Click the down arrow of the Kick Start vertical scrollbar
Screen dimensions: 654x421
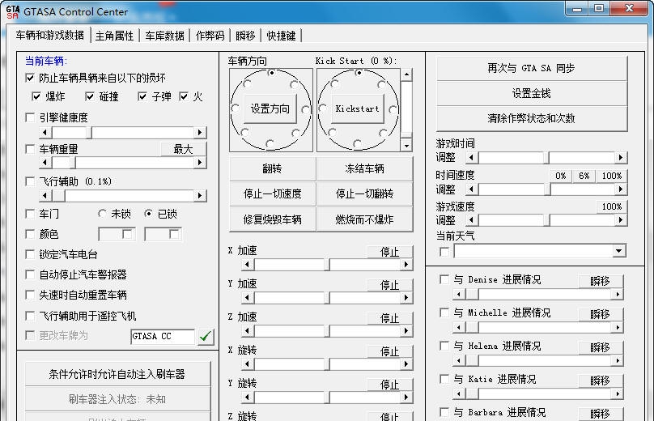pos(406,146)
